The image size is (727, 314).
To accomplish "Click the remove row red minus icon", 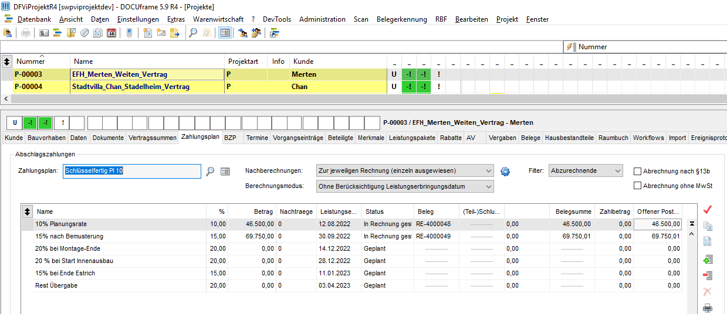I will pos(707,275).
